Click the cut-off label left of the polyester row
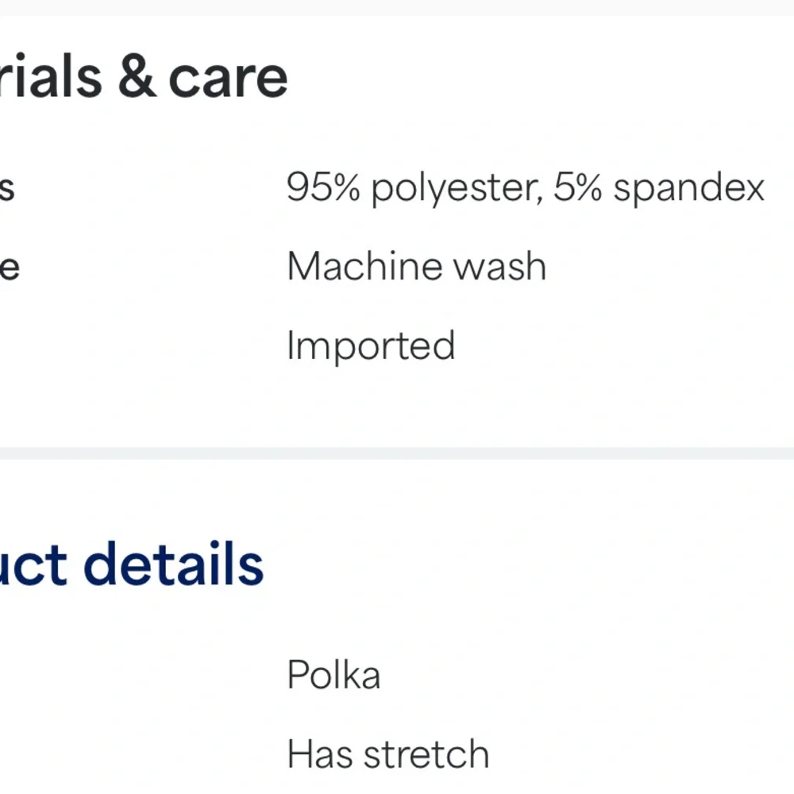The image size is (794, 794). pyautogui.click(x=7, y=190)
